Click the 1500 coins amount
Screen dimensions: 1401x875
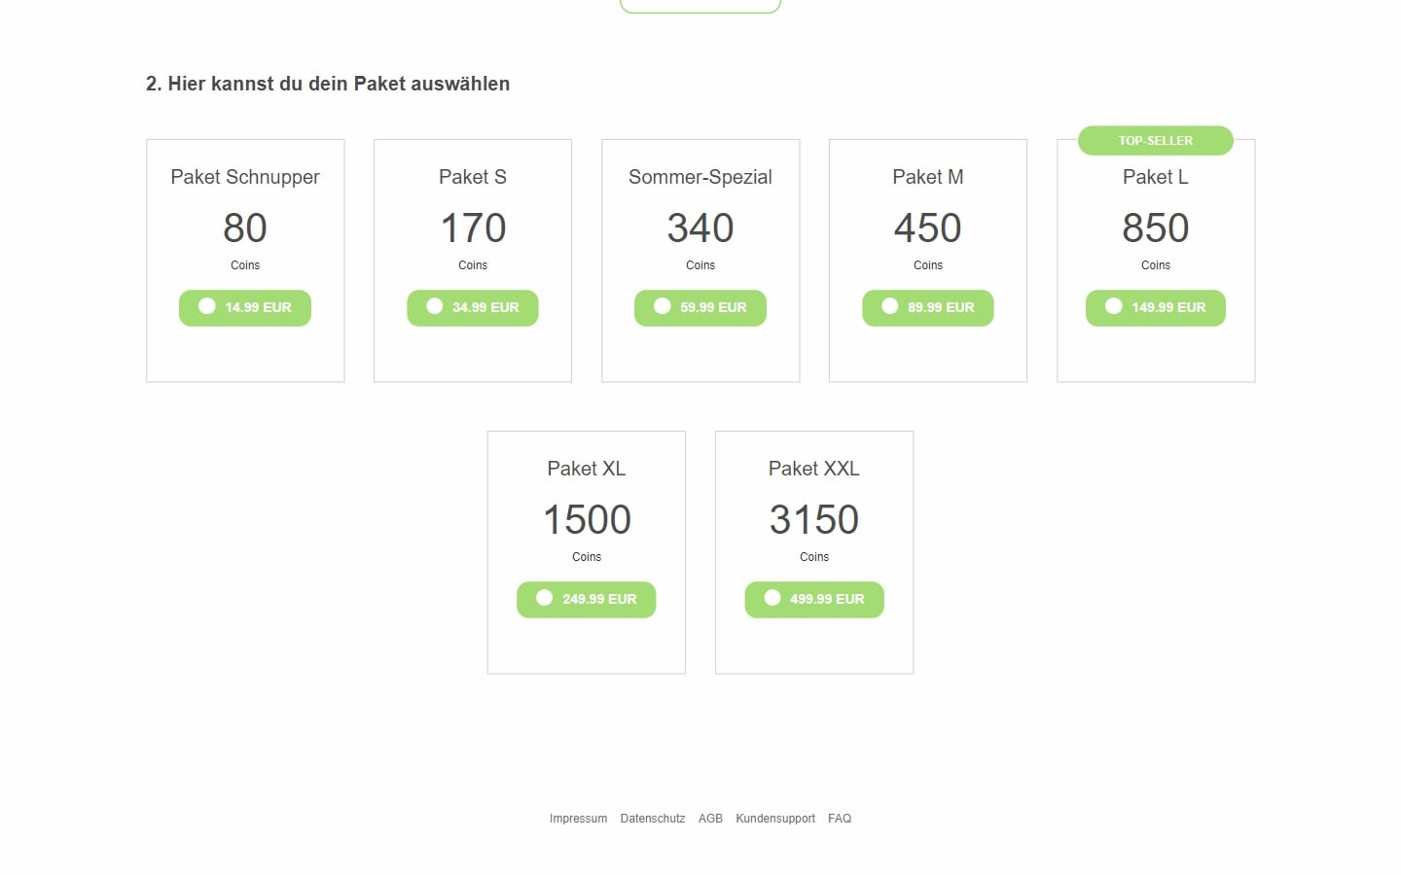[x=587, y=520]
